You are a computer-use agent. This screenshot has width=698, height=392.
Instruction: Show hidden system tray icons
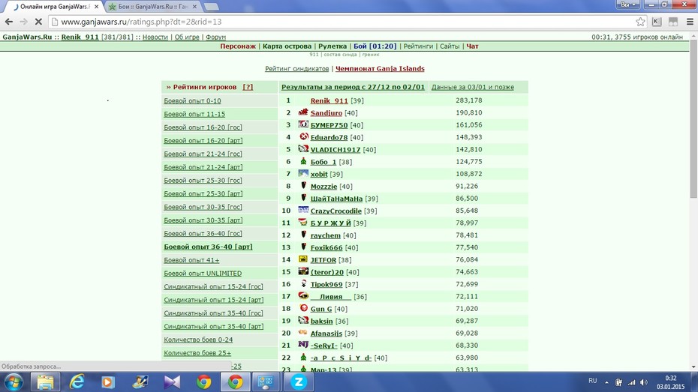[606, 382]
